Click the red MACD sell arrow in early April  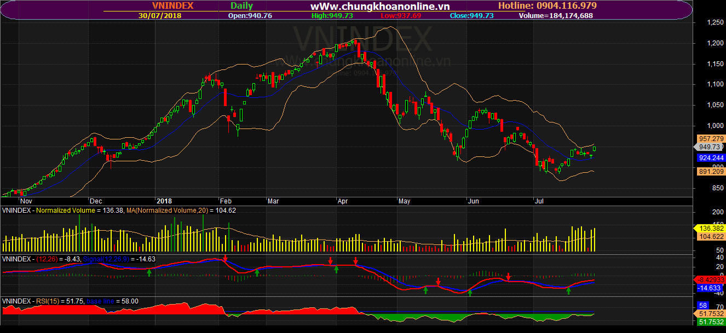pos(355,260)
